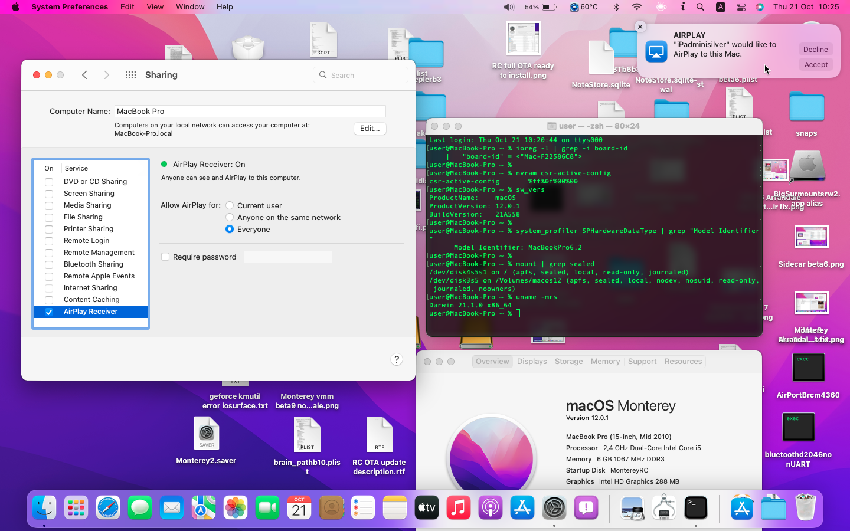850x531 pixels.
Task: Accept the AirPlay request
Action: tap(816, 65)
